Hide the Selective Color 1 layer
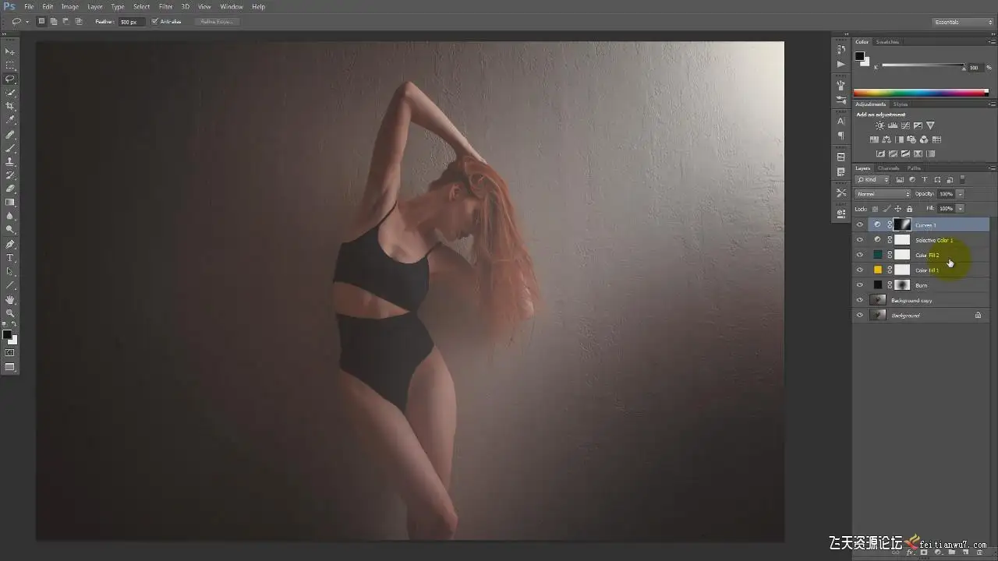The width and height of the screenshot is (998, 561). click(860, 240)
